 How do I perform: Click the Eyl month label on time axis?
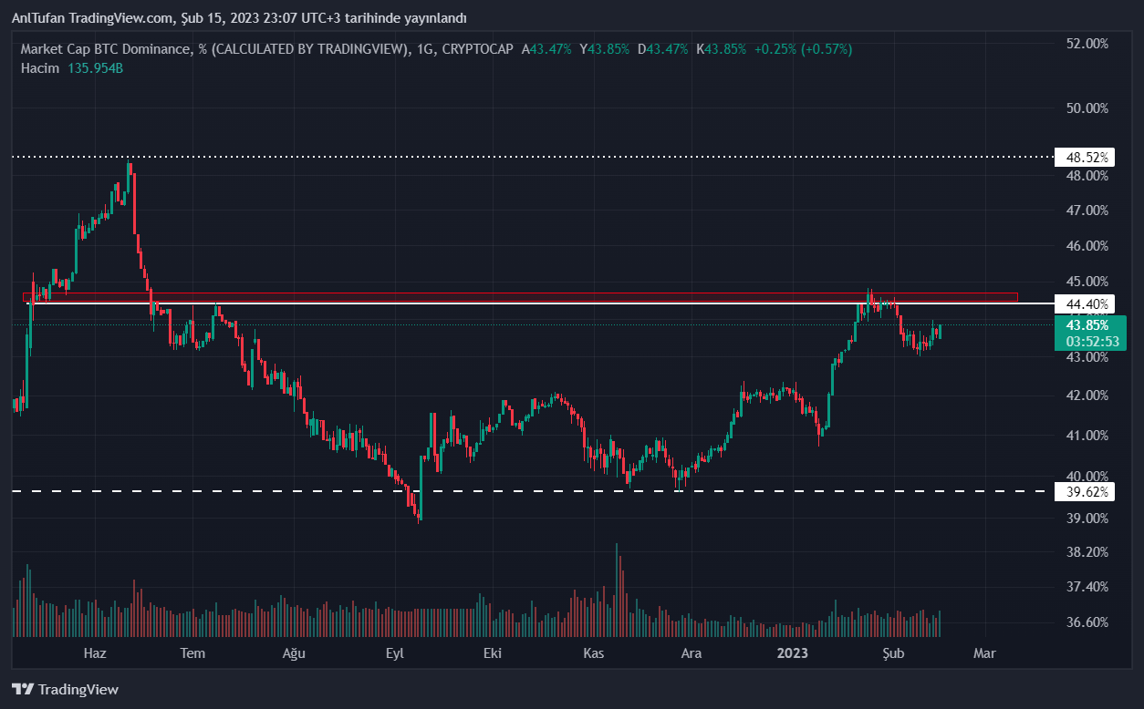394,653
